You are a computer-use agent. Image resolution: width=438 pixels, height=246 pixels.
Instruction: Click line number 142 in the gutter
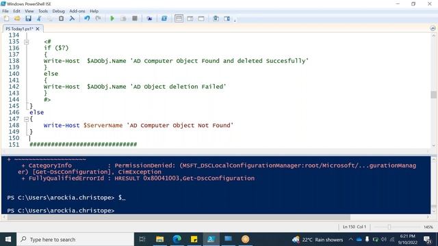point(14,87)
